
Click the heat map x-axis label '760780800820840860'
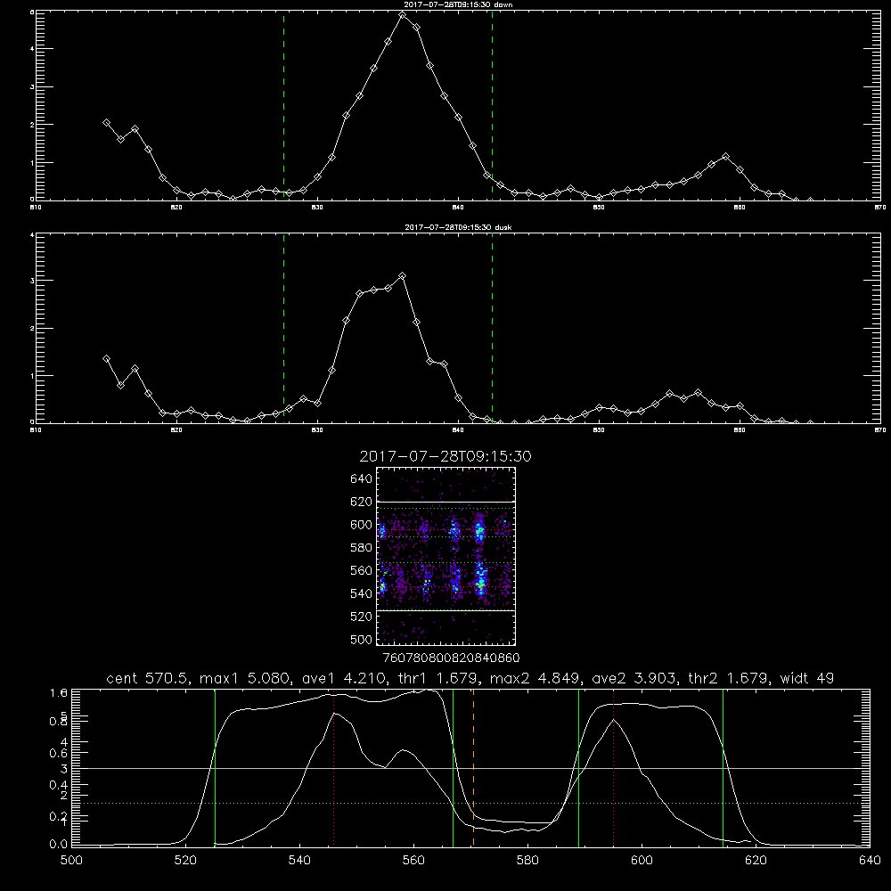point(451,658)
